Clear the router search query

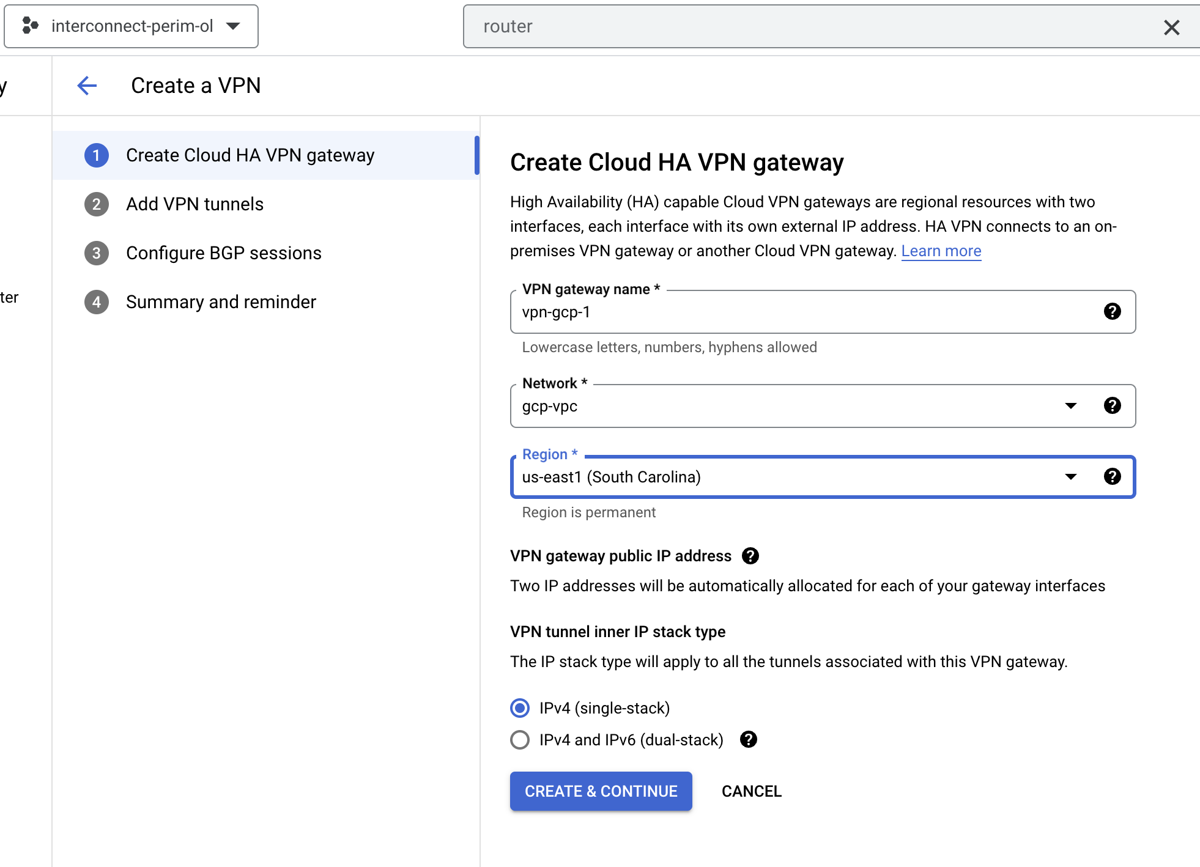(x=1172, y=27)
